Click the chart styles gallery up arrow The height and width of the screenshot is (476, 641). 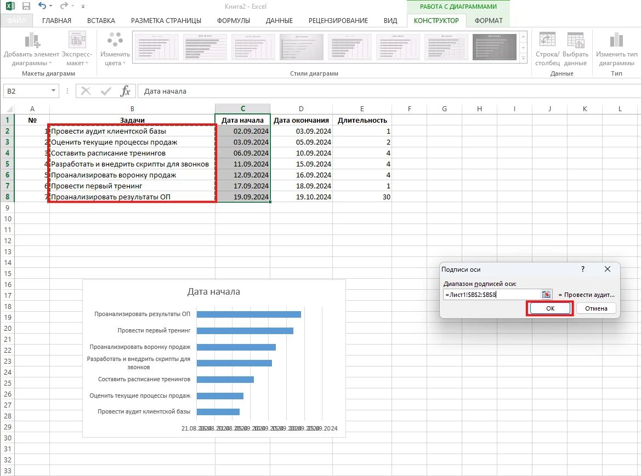(523, 37)
